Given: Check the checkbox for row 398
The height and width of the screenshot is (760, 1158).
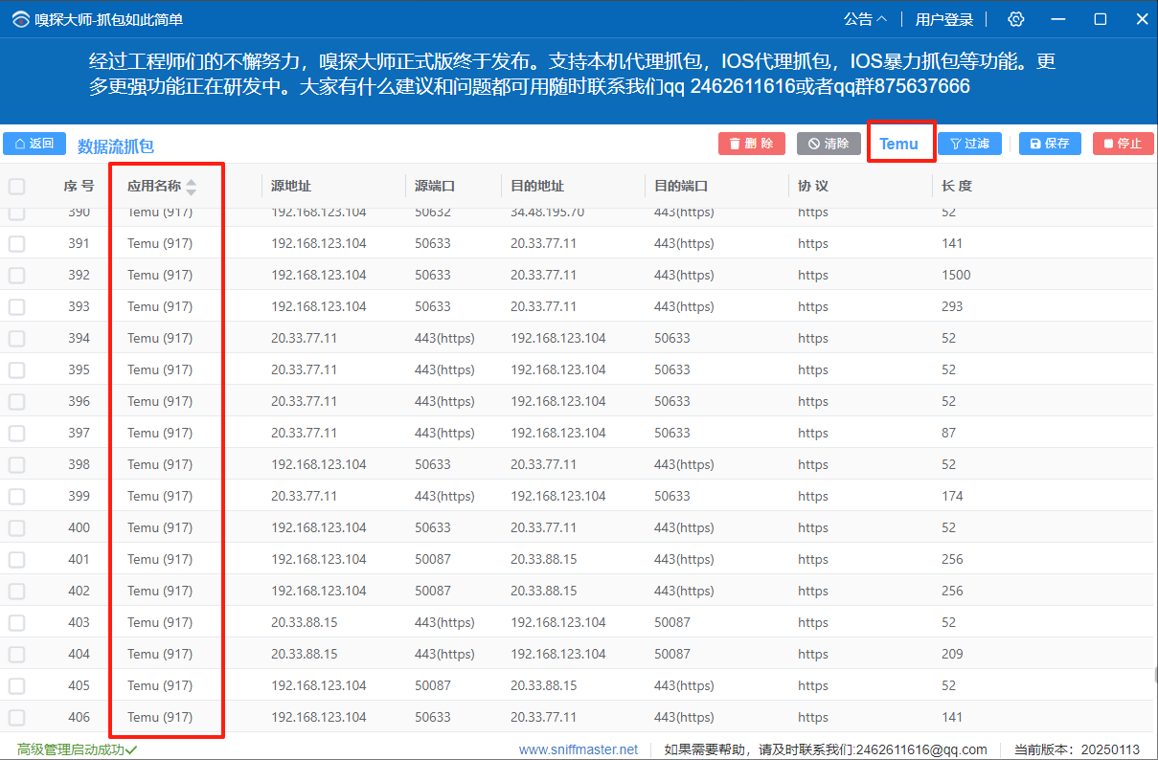Looking at the screenshot, I should pyautogui.click(x=17, y=465).
